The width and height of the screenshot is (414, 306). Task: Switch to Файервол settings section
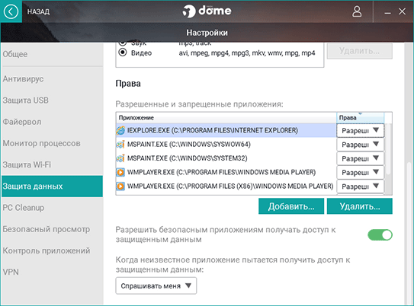click(x=22, y=122)
